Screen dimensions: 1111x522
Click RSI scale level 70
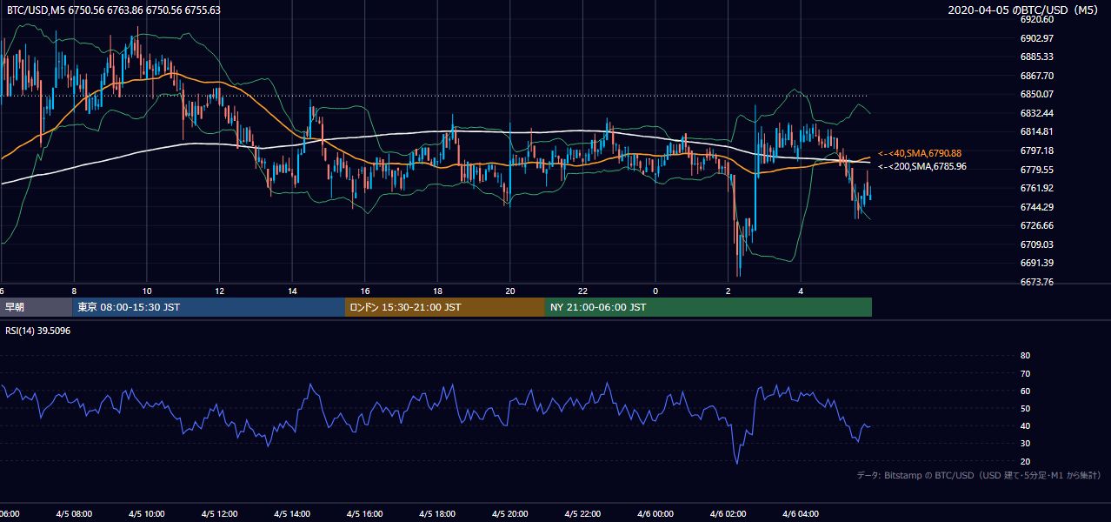(x=1025, y=373)
